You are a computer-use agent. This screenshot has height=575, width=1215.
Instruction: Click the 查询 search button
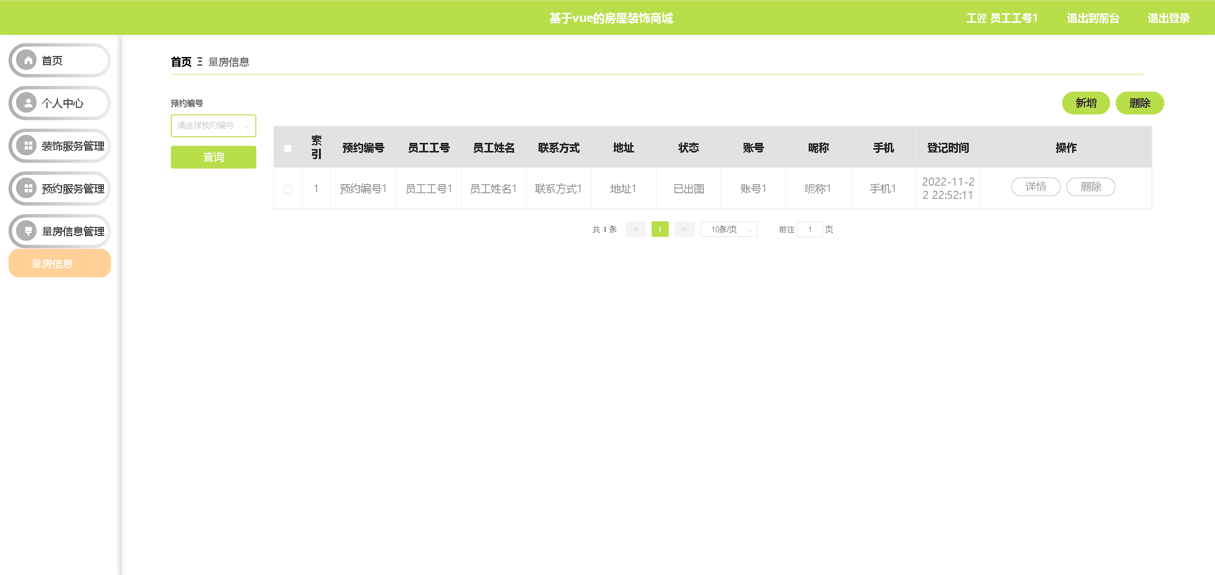click(x=214, y=157)
